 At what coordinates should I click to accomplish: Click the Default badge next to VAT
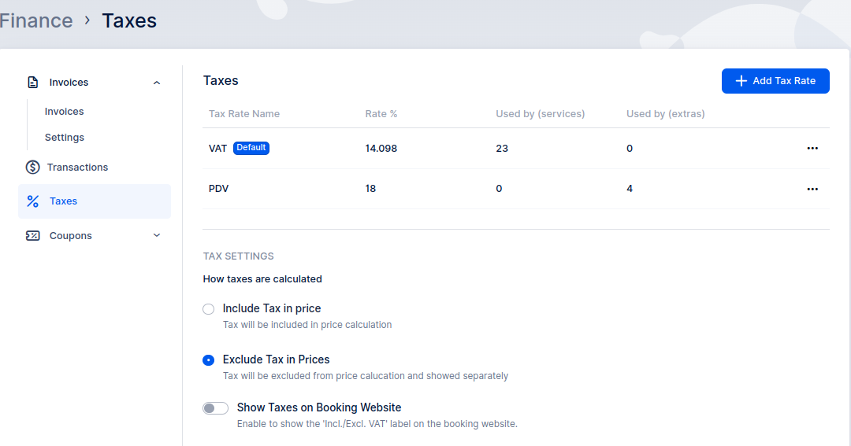tap(251, 148)
